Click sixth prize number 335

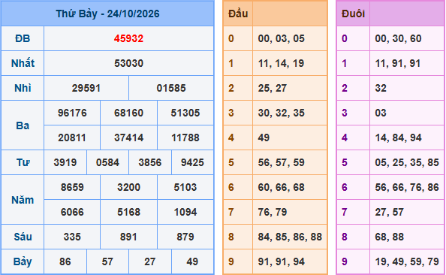tap(72, 237)
